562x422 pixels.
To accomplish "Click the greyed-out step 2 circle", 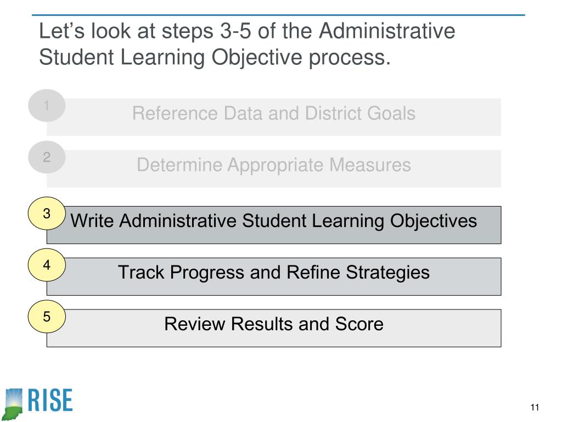I will [x=47, y=157].
